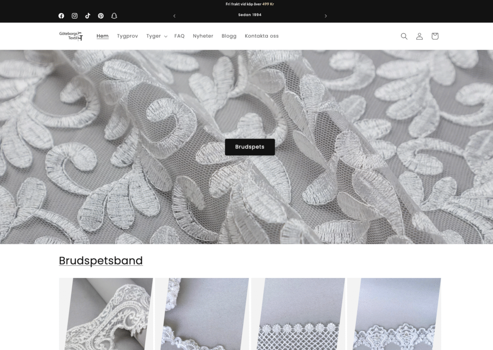Open the Kontakta oss menu item
The height and width of the screenshot is (350, 493).
tap(261, 36)
